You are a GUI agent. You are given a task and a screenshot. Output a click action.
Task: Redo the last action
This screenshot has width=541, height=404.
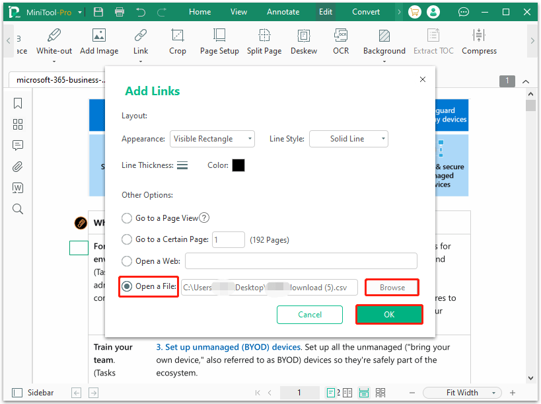161,12
